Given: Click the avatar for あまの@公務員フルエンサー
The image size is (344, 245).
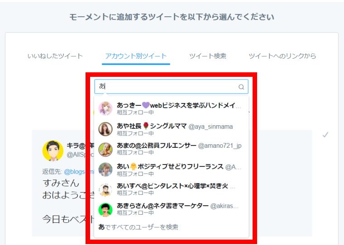Looking at the screenshot, I should tap(105, 149).
